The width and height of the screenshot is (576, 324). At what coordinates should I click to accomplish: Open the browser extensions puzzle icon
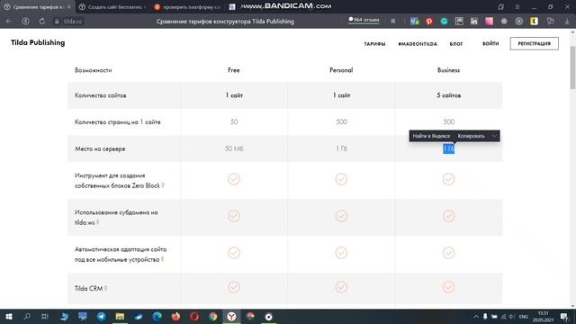click(x=550, y=22)
